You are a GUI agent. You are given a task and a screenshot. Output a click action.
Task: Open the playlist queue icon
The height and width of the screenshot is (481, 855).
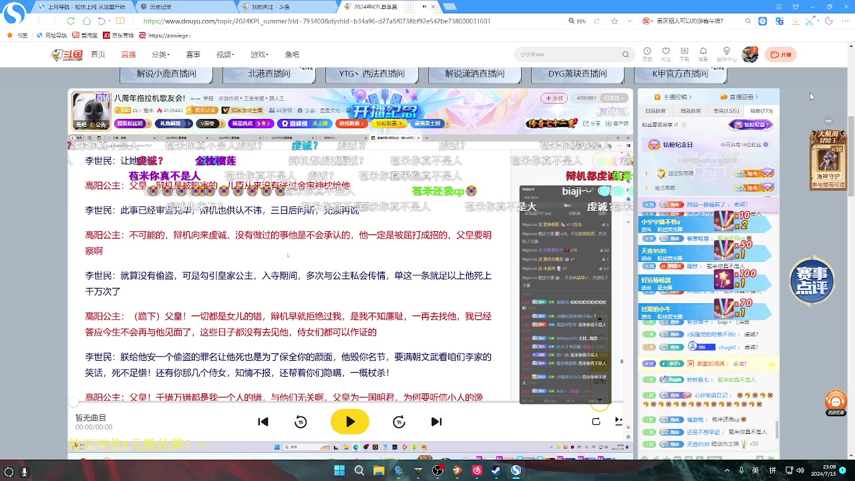point(619,422)
